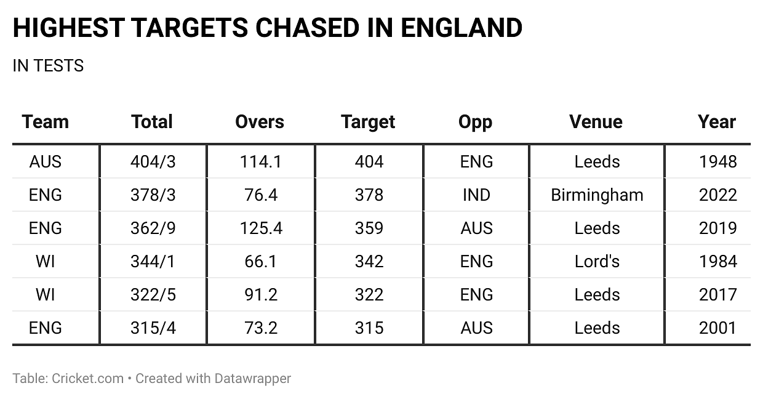Click the "Highest Targets Chased in England" title
Image resolution: width=763 pixels, height=399 pixels.
268,28
